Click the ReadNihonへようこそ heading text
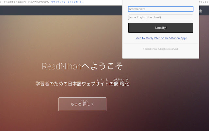This screenshot has width=209, height=131. [x=82, y=66]
